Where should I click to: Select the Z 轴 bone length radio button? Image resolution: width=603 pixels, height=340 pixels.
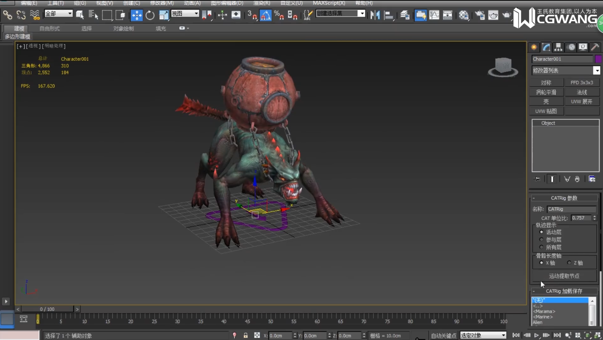(569, 263)
